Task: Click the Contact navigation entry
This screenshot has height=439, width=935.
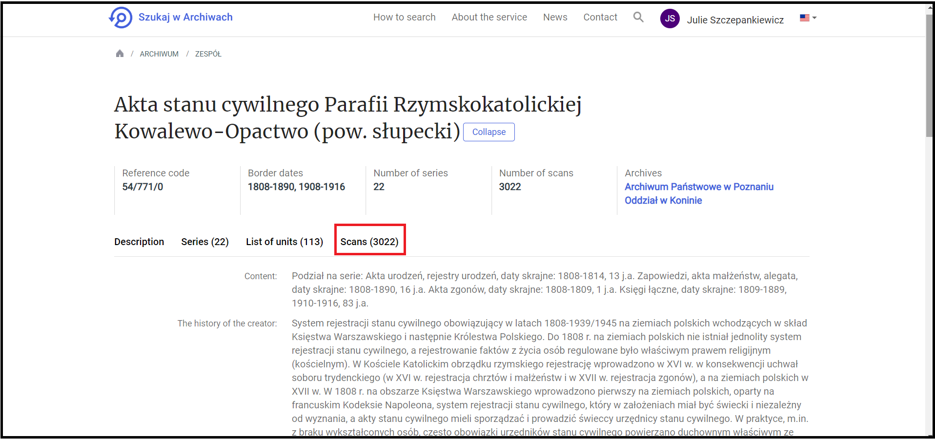Action: [600, 17]
